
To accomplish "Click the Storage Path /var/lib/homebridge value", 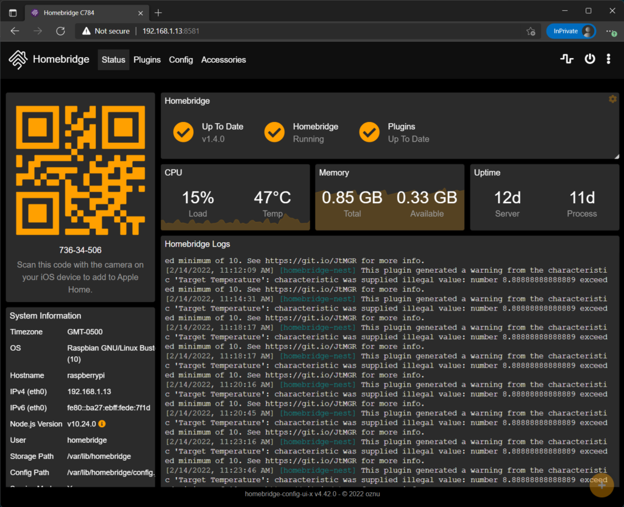I will [x=99, y=456].
